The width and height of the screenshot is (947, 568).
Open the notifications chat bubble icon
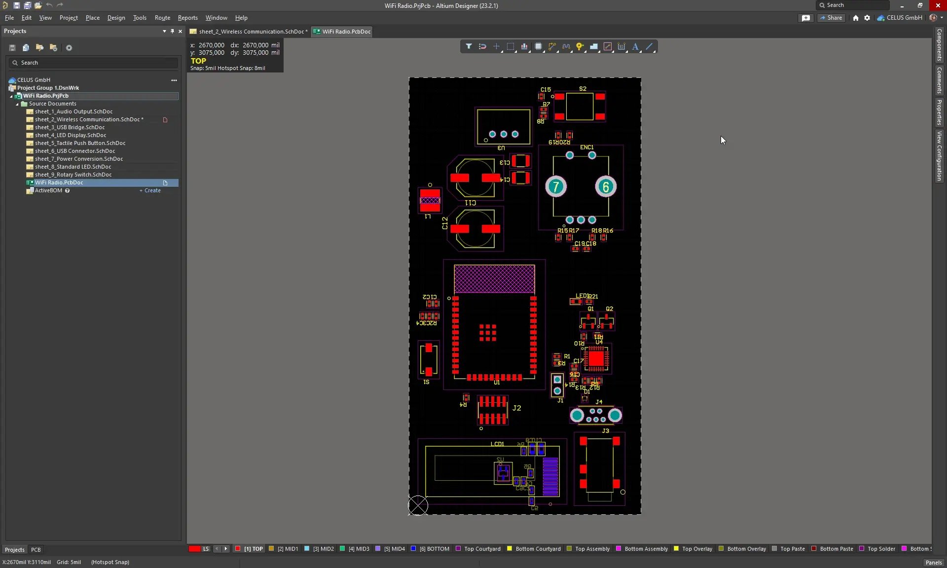point(805,18)
